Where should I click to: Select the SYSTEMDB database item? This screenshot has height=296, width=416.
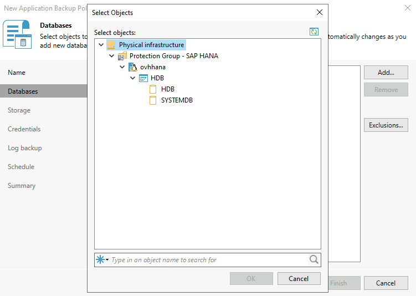pos(177,100)
